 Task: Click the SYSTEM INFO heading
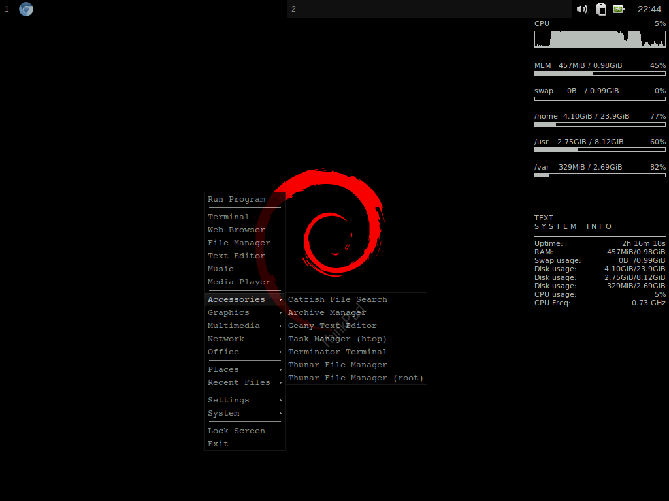click(573, 226)
